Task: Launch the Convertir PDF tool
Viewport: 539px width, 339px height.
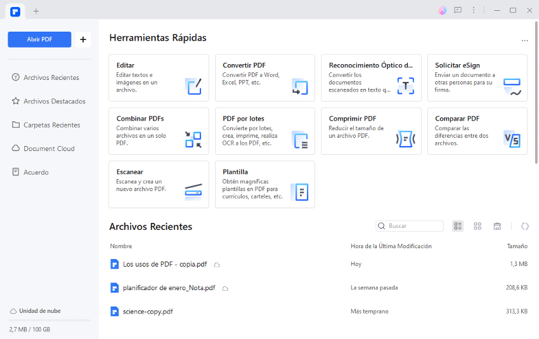Action: 264,77
